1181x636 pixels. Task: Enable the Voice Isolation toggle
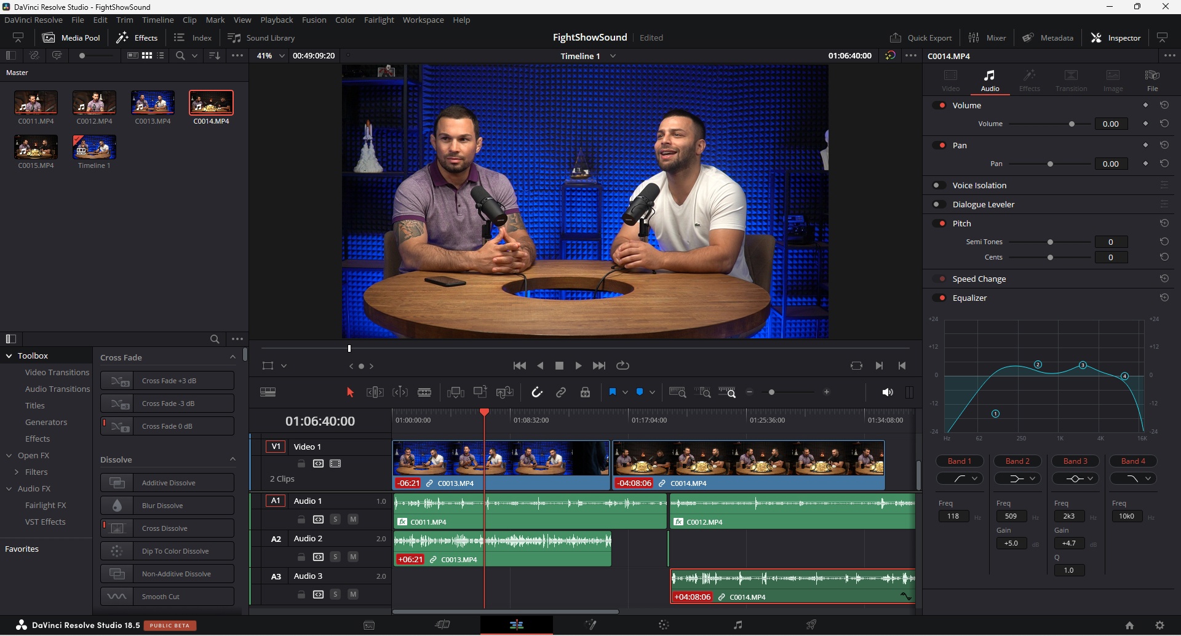click(939, 185)
